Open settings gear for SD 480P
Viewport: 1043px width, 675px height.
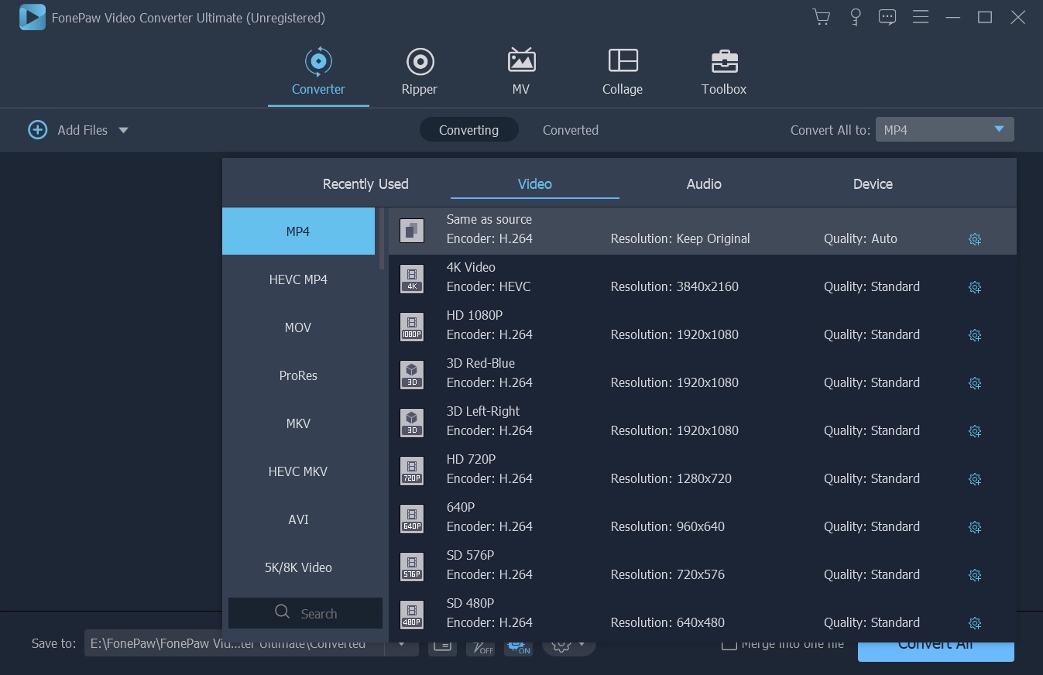(x=975, y=623)
